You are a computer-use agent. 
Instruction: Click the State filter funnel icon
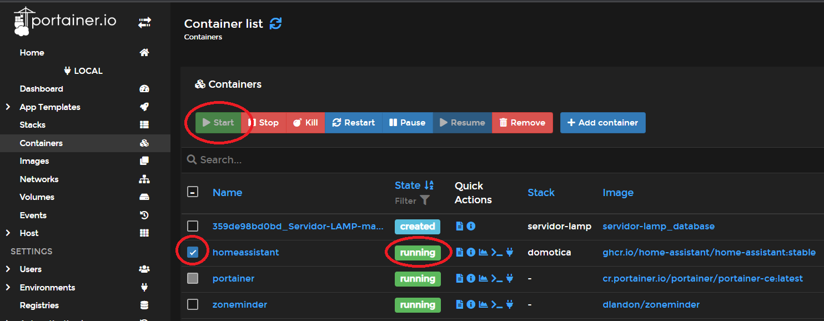click(x=425, y=200)
